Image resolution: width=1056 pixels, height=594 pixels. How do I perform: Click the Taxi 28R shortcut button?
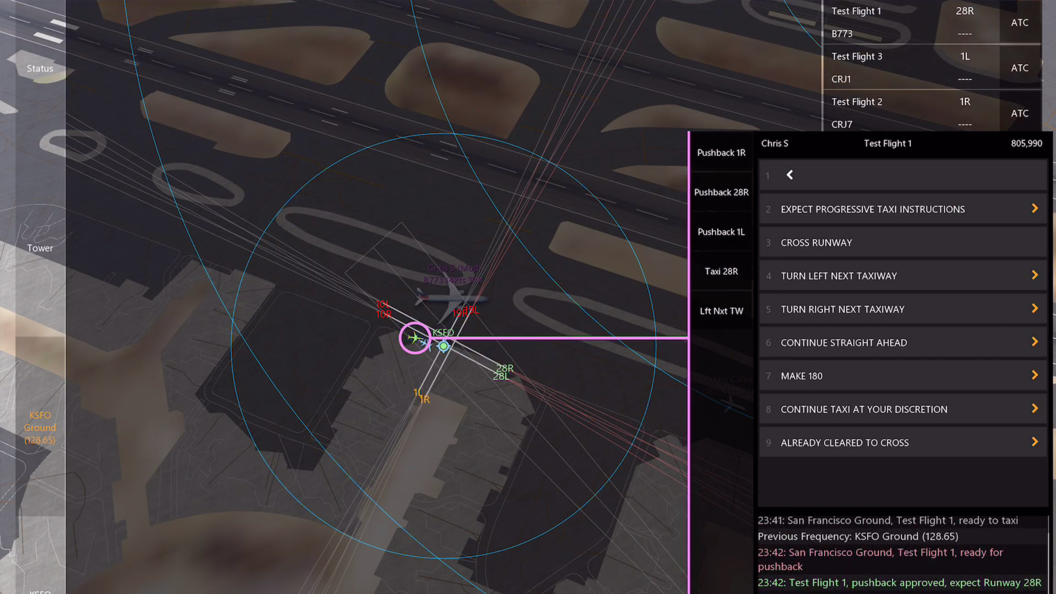click(721, 271)
